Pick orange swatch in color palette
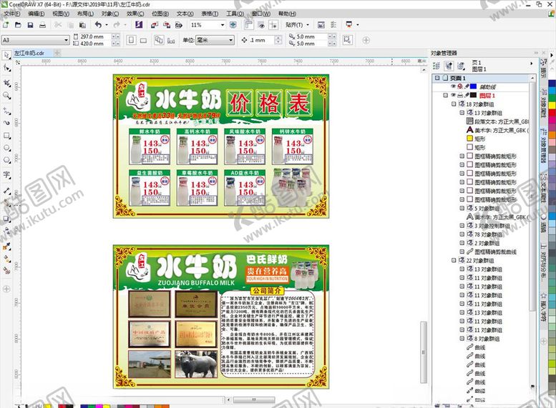This screenshot has width=556, height=408. (x=552, y=135)
